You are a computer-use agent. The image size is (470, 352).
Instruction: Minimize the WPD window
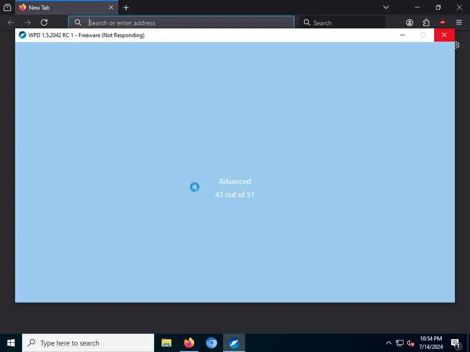coord(403,35)
